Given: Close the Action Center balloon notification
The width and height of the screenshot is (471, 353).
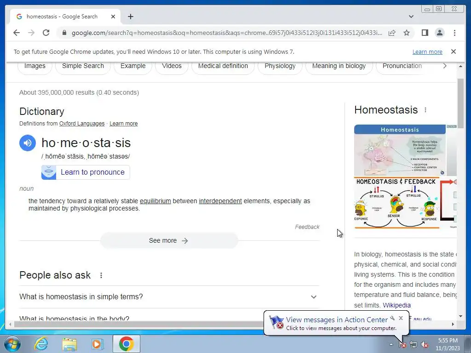Looking at the screenshot, I should click(x=401, y=318).
